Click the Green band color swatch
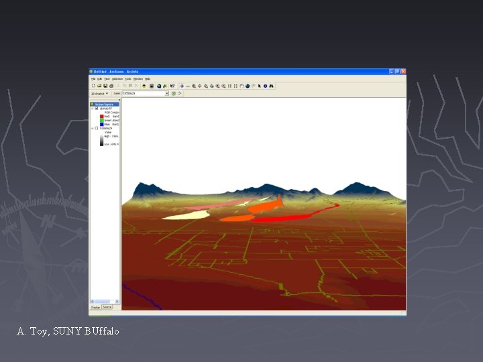Image resolution: width=483 pixels, height=362 pixels. pyautogui.click(x=102, y=121)
